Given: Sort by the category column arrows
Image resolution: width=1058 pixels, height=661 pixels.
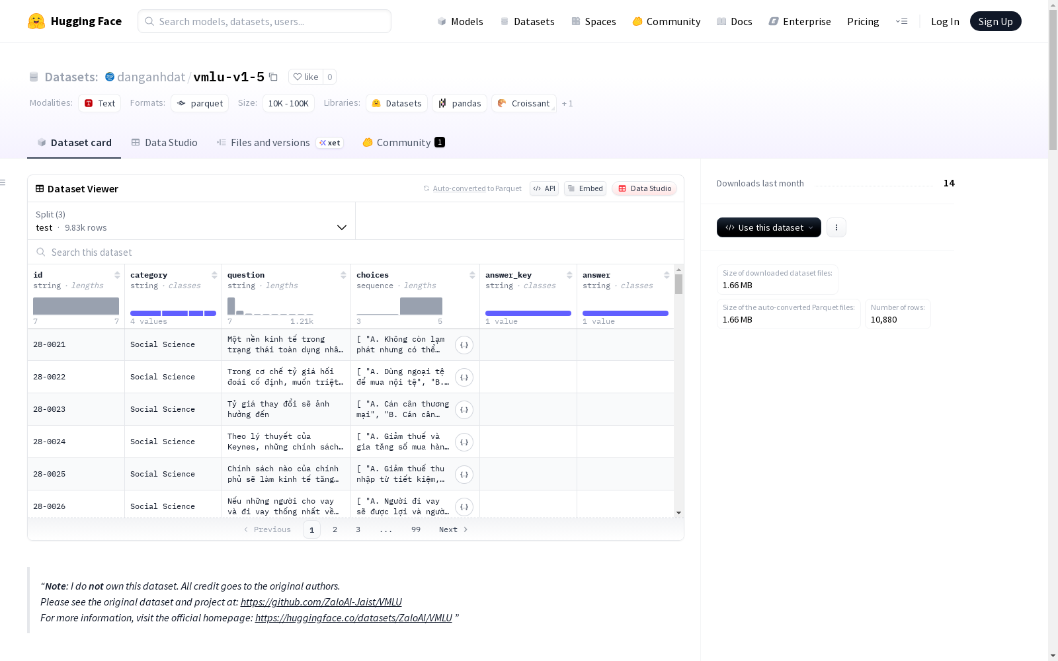Looking at the screenshot, I should point(214,275).
